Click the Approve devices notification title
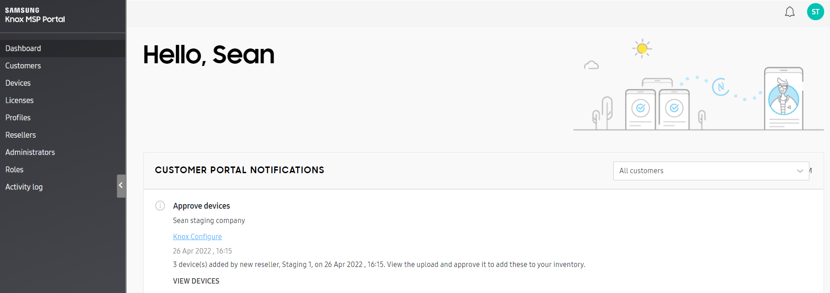Viewport: 830px width, 293px height. 202,206
